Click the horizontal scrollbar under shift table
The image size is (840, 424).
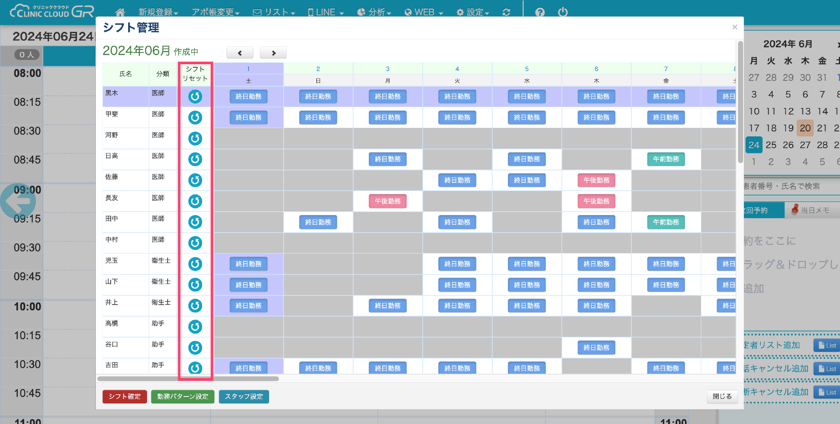(188, 379)
